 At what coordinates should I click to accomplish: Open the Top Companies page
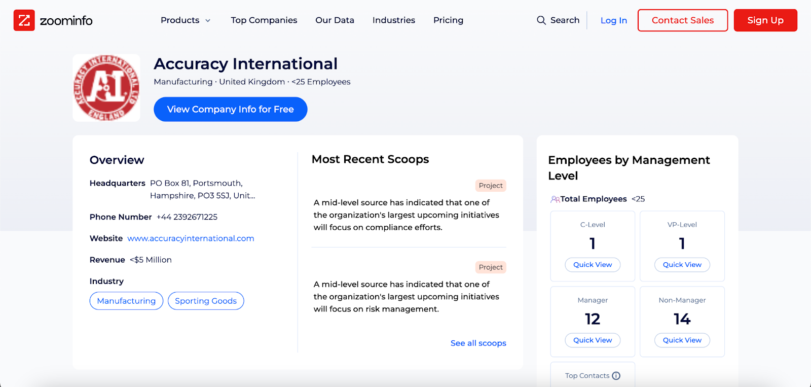pos(264,20)
